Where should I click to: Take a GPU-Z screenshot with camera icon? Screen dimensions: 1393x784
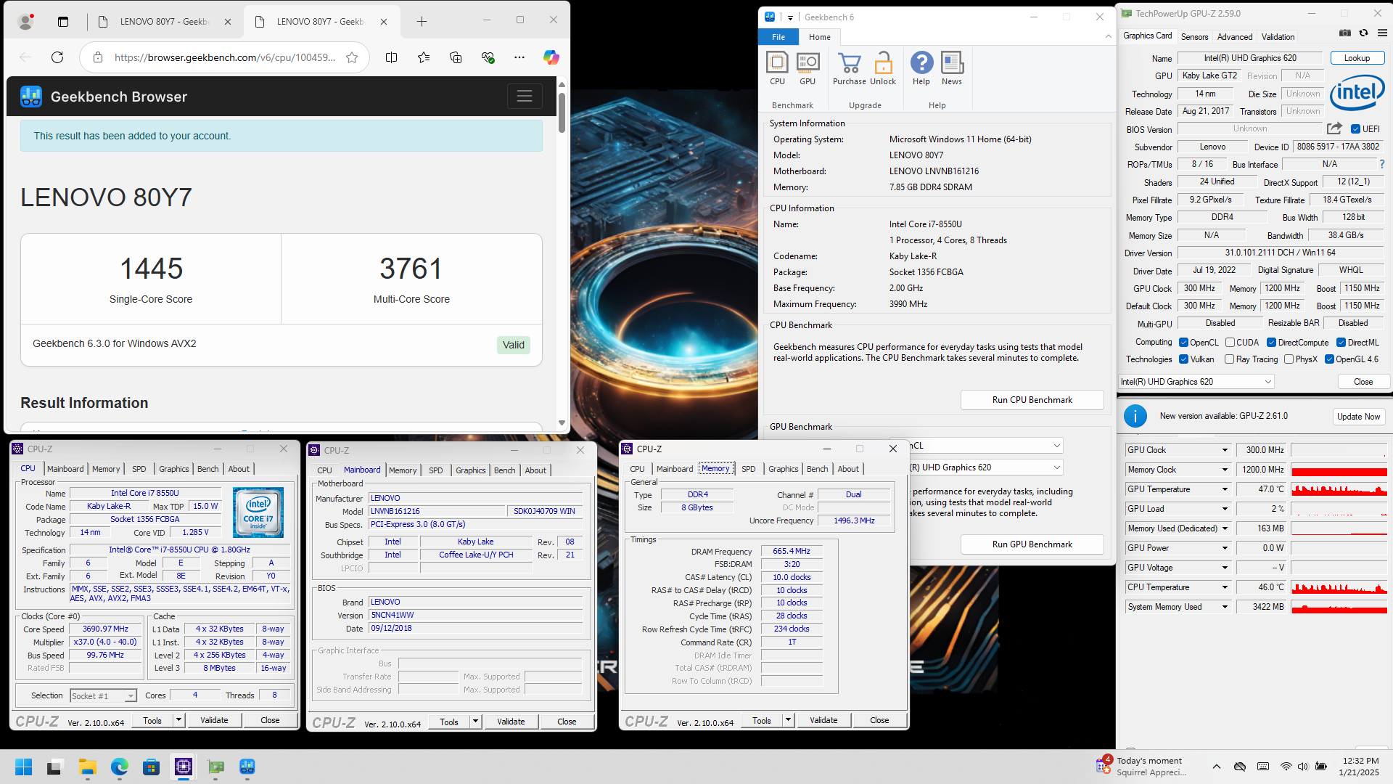(1344, 33)
